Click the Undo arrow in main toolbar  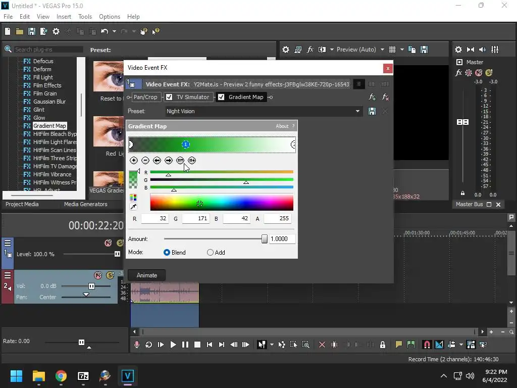coord(105,31)
